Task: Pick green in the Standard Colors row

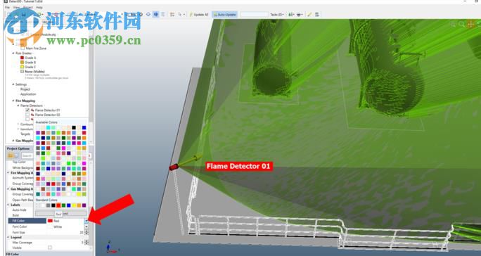Action: tap(63, 205)
